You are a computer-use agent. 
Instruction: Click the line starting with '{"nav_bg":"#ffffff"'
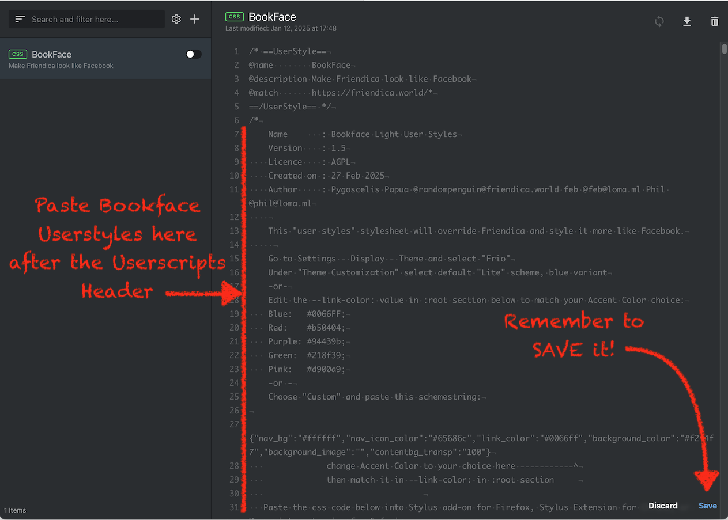[481, 445]
